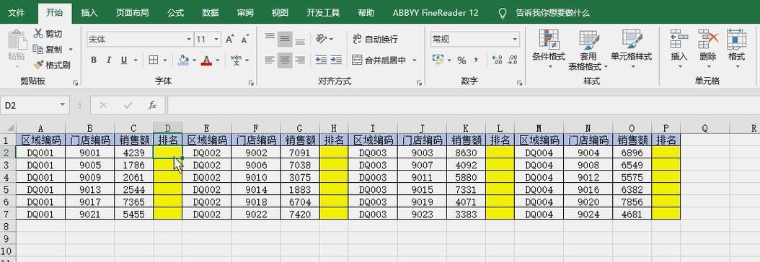Click the Decrease Indent icon

[x=321, y=60]
